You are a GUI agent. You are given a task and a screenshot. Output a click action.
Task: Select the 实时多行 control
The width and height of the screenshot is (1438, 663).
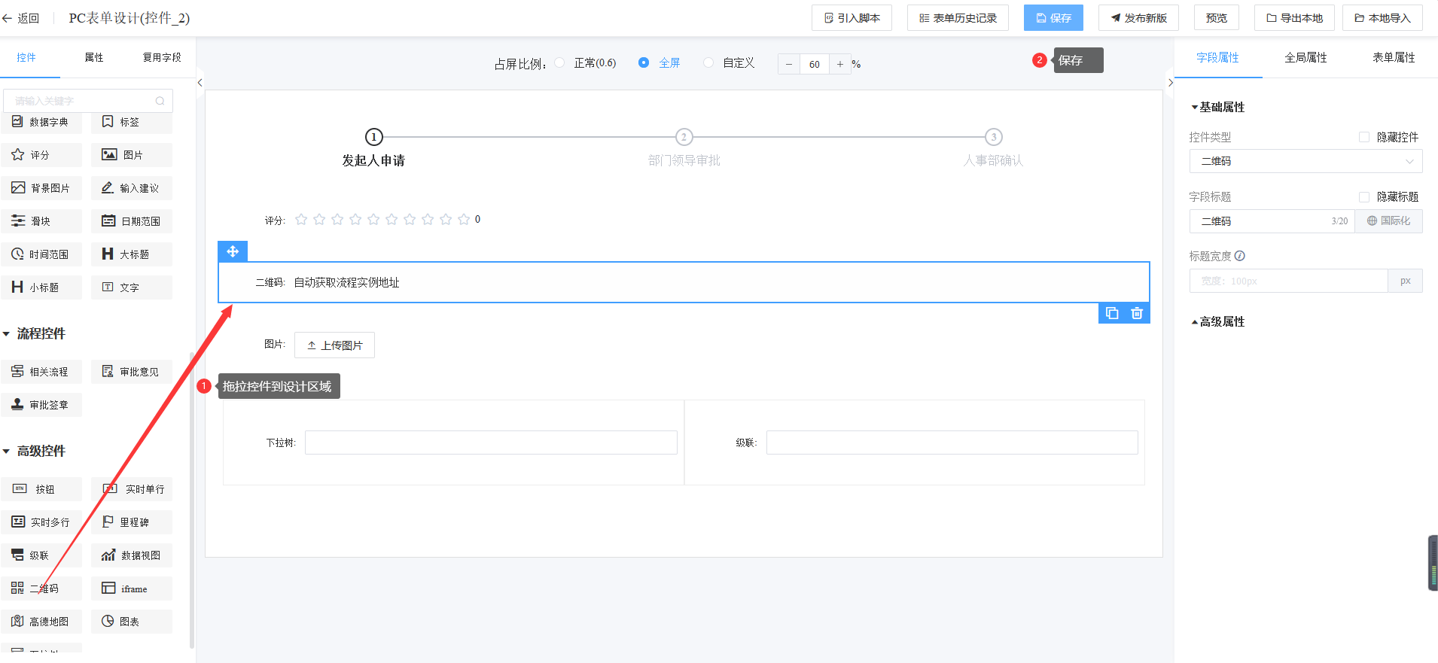click(x=41, y=522)
